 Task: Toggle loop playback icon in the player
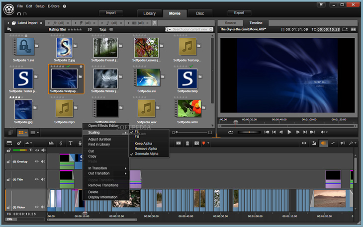click(x=230, y=132)
